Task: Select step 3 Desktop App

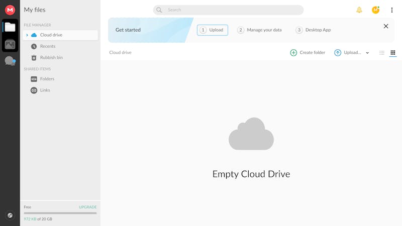Action: click(x=313, y=30)
